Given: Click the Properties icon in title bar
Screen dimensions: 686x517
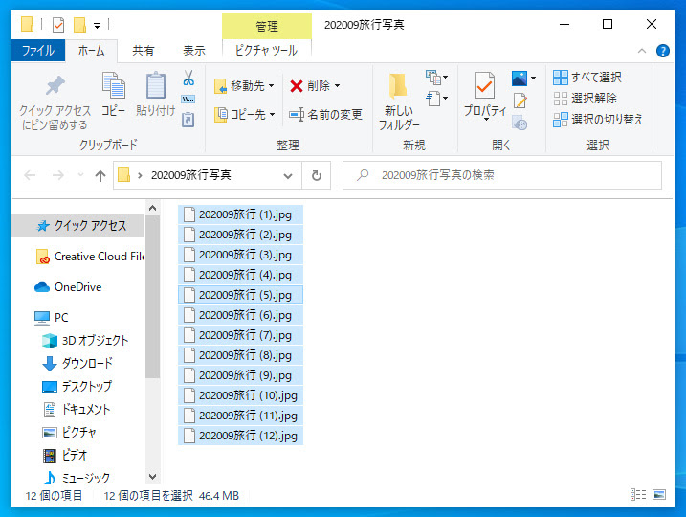Looking at the screenshot, I should pyautogui.click(x=58, y=25).
